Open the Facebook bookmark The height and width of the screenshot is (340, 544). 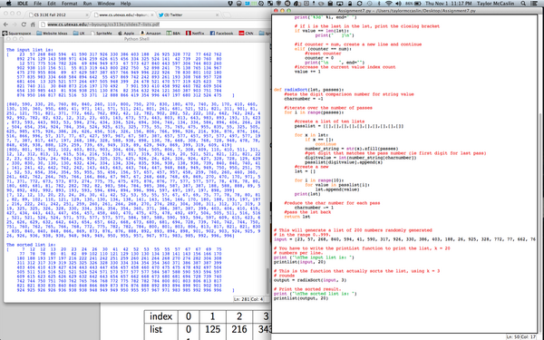tap(221, 34)
